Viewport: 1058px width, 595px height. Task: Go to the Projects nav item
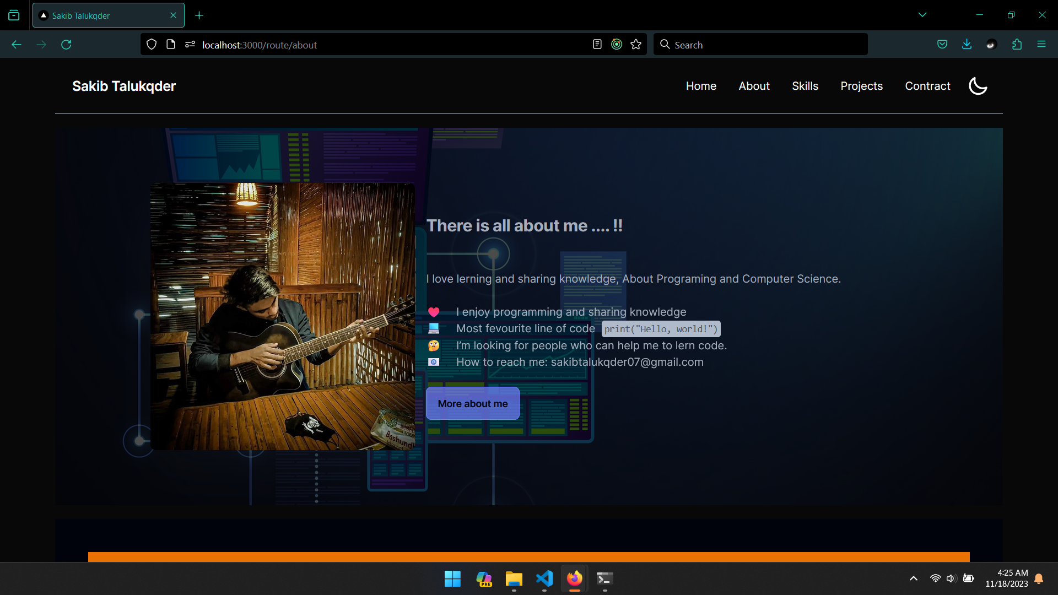(x=861, y=86)
